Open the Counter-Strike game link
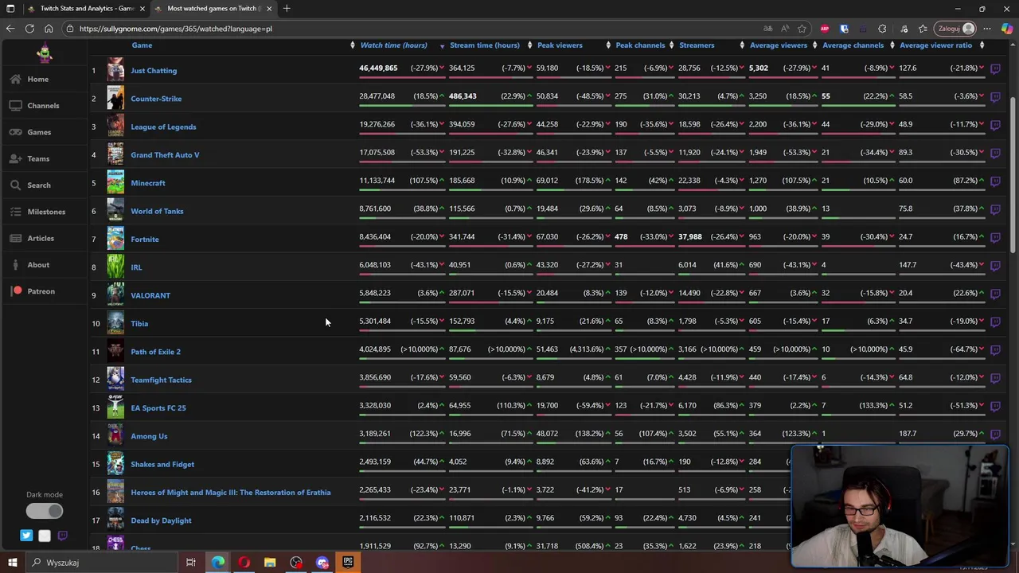 [x=156, y=99]
